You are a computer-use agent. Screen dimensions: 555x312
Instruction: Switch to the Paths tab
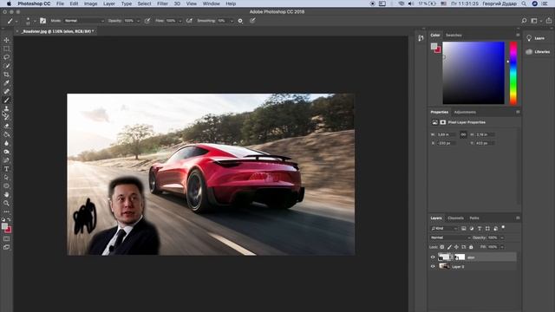pyautogui.click(x=474, y=218)
